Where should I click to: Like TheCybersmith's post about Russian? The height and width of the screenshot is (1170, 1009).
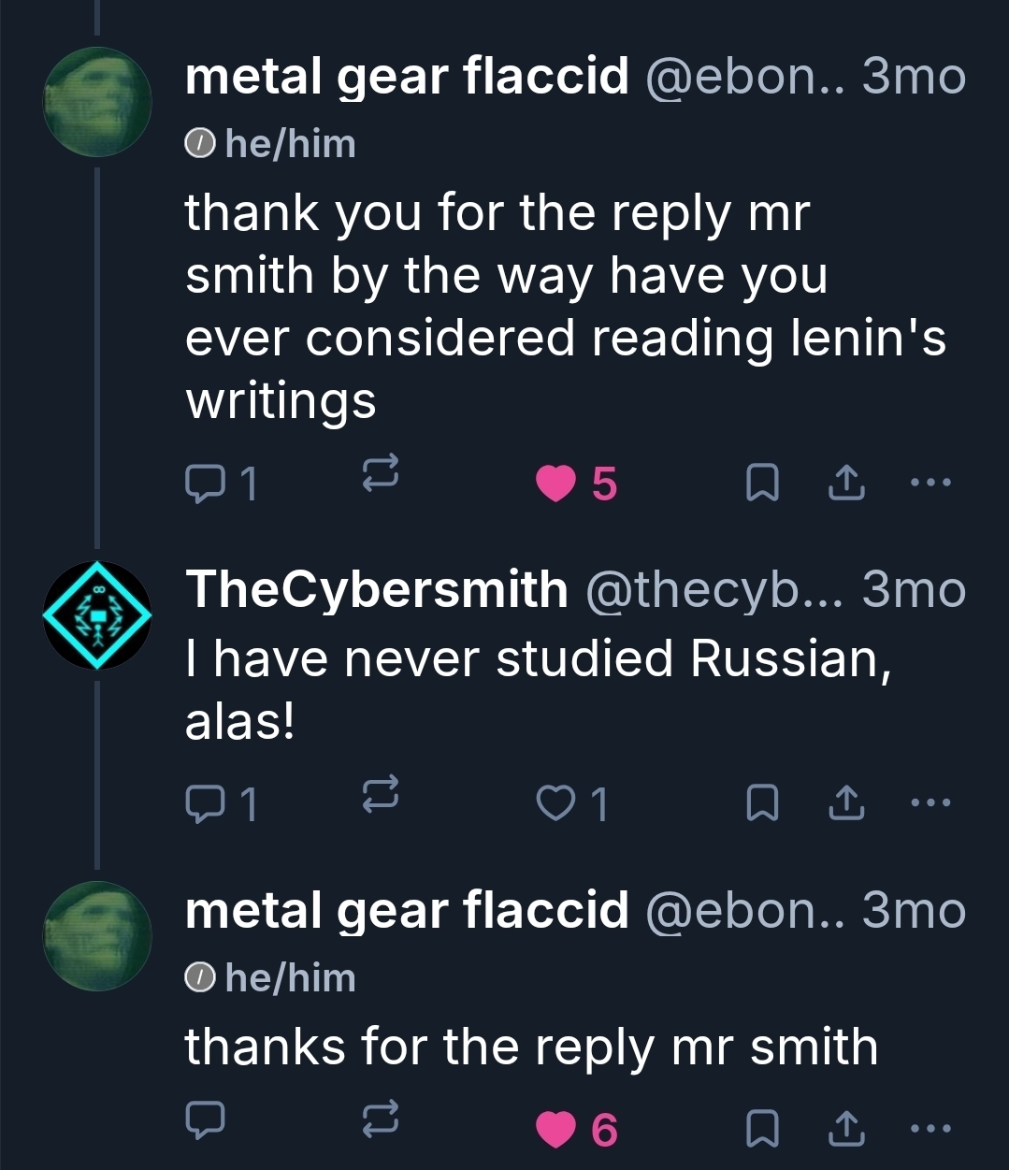point(555,803)
